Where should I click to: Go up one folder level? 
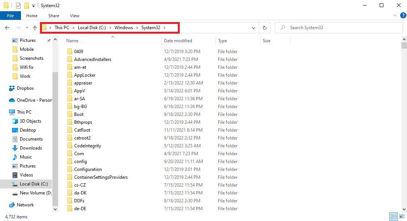coord(35,28)
